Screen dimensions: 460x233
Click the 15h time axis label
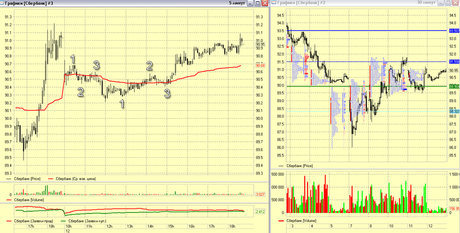click(171, 227)
